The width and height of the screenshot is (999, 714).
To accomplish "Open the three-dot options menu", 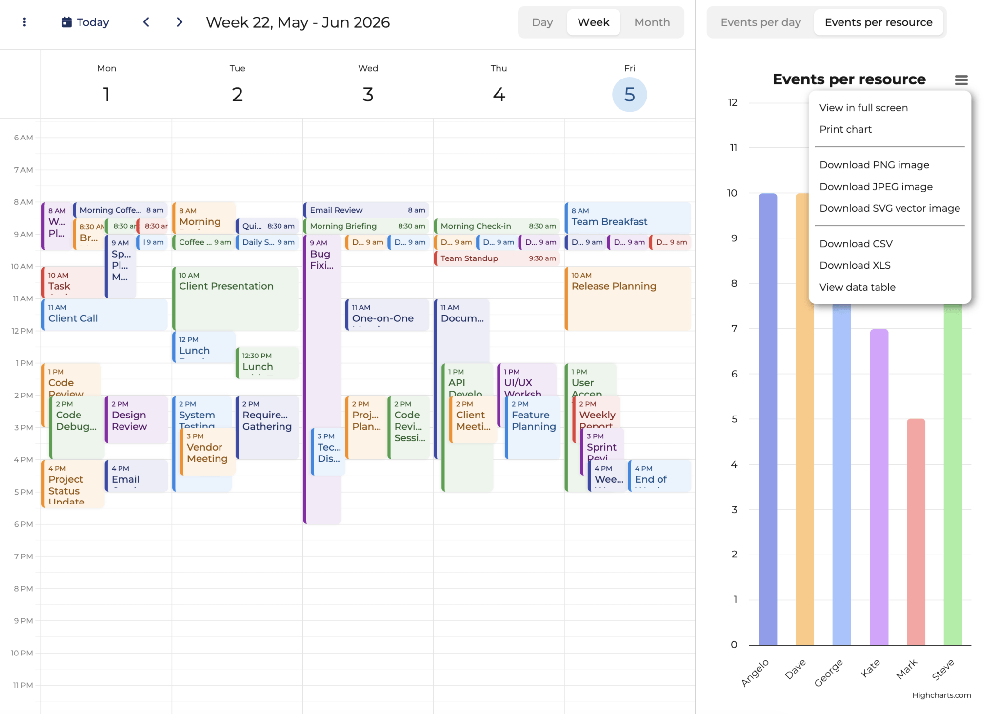I will [24, 22].
